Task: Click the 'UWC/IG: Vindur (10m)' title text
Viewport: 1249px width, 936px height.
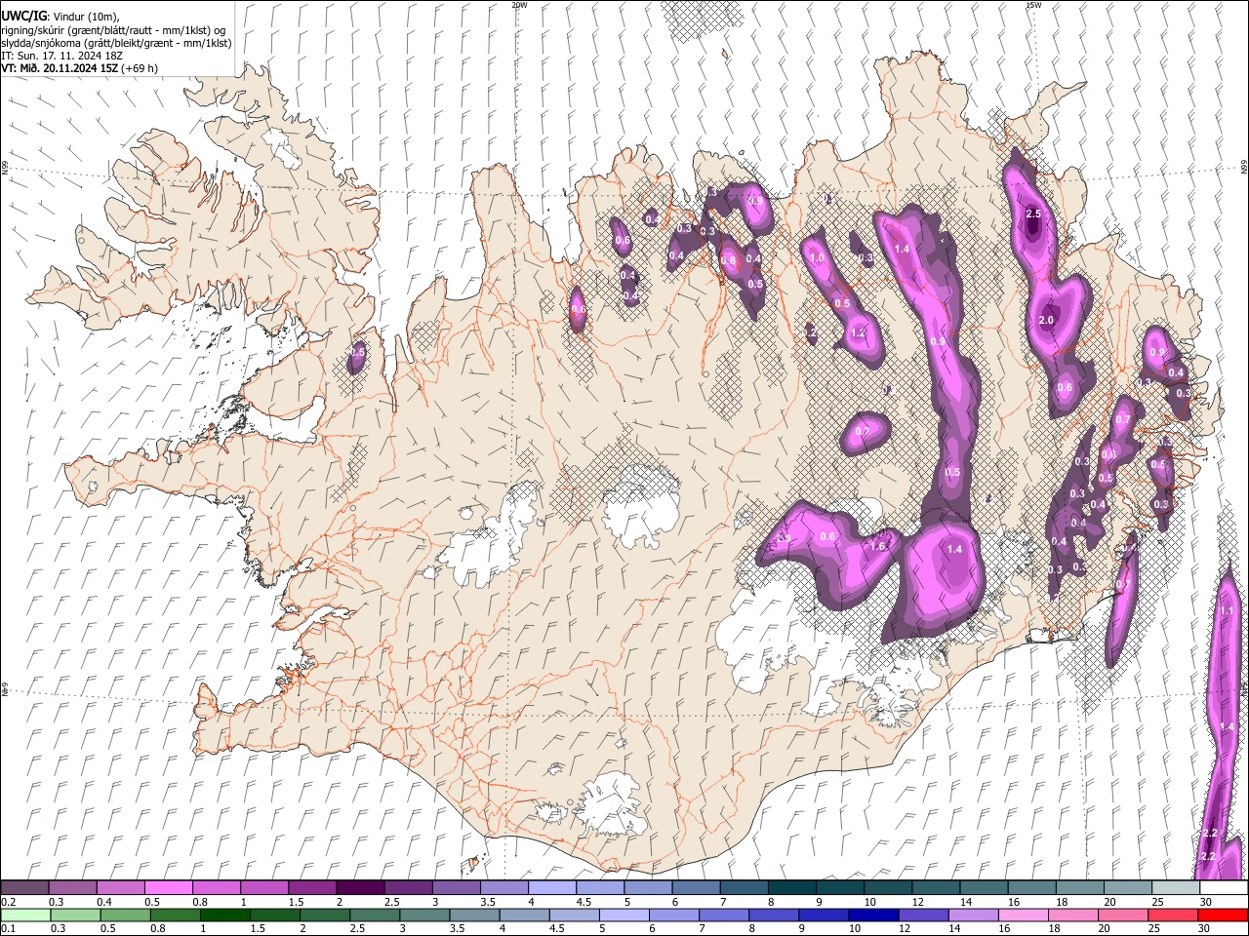Action: pyautogui.click(x=60, y=17)
